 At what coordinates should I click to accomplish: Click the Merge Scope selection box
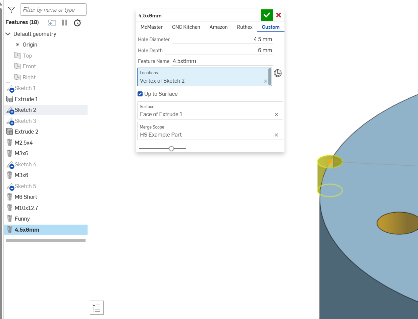pos(210,131)
